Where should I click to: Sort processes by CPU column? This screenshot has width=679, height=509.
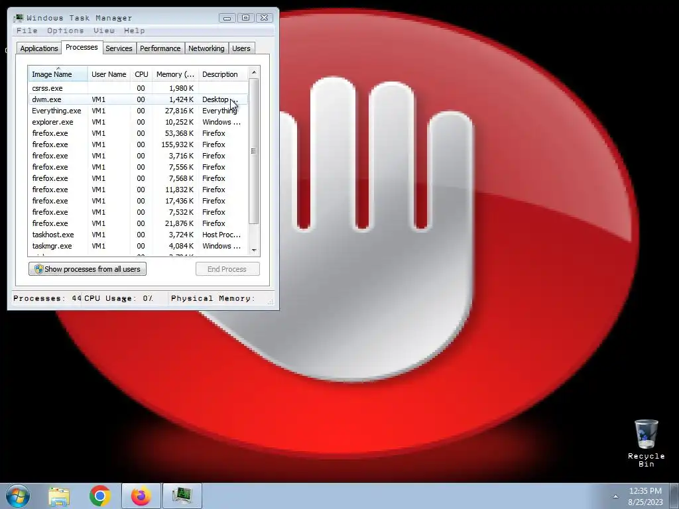141,74
